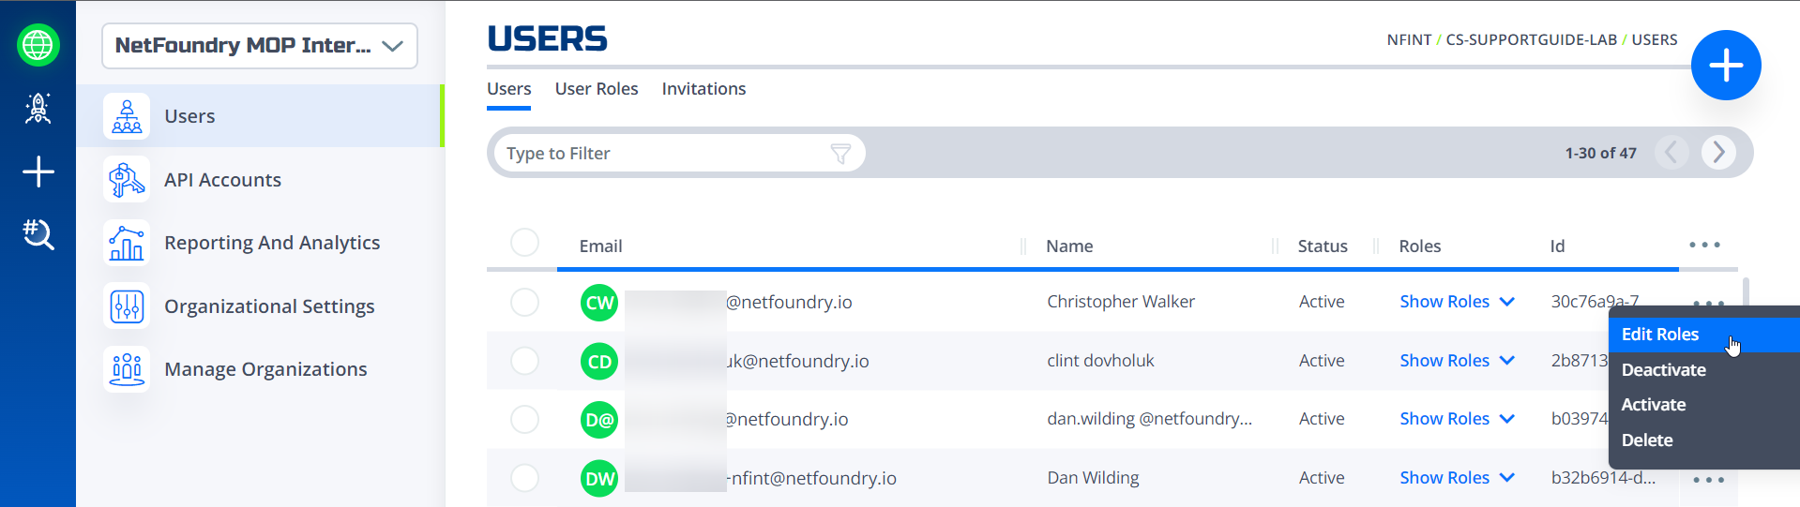This screenshot has width=1800, height=507.
Task: Click NFINT breadcrumb link
Action: pyautogui.click(x=1409, y=39)
